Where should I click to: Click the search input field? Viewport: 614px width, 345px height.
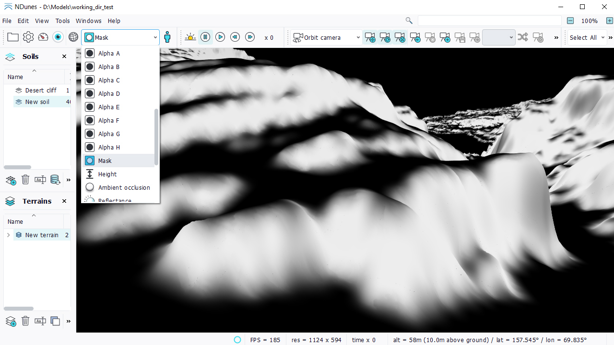pyautogui.click(x=489, y=21)
